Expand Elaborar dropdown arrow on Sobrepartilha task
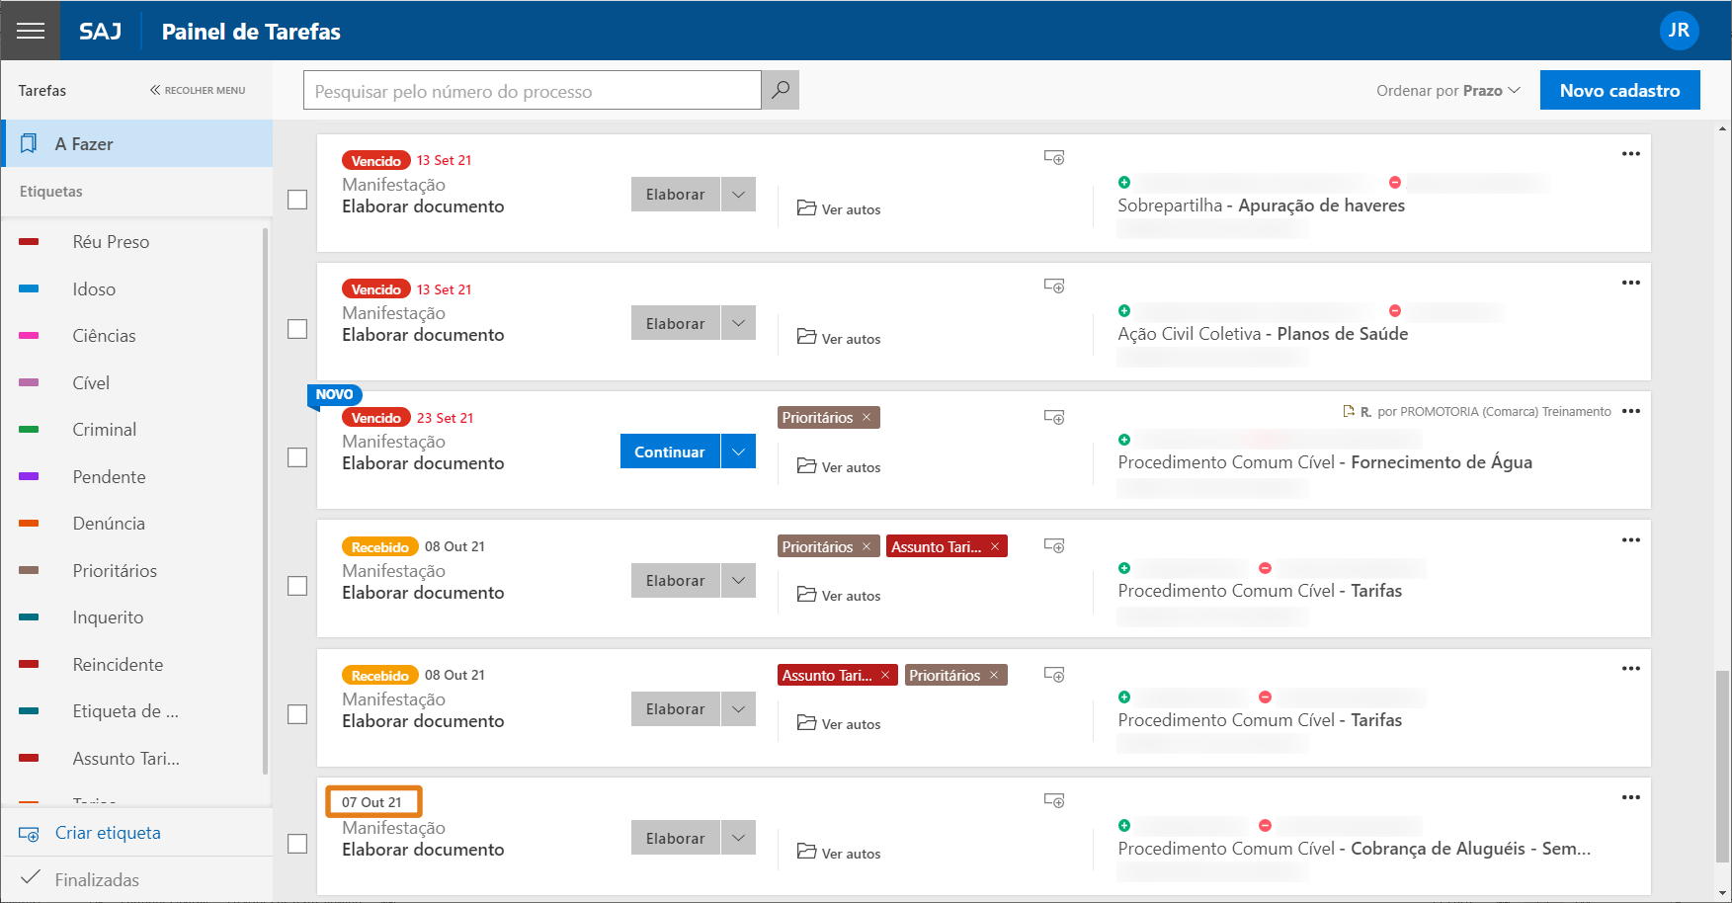 (x=738, y=195)
